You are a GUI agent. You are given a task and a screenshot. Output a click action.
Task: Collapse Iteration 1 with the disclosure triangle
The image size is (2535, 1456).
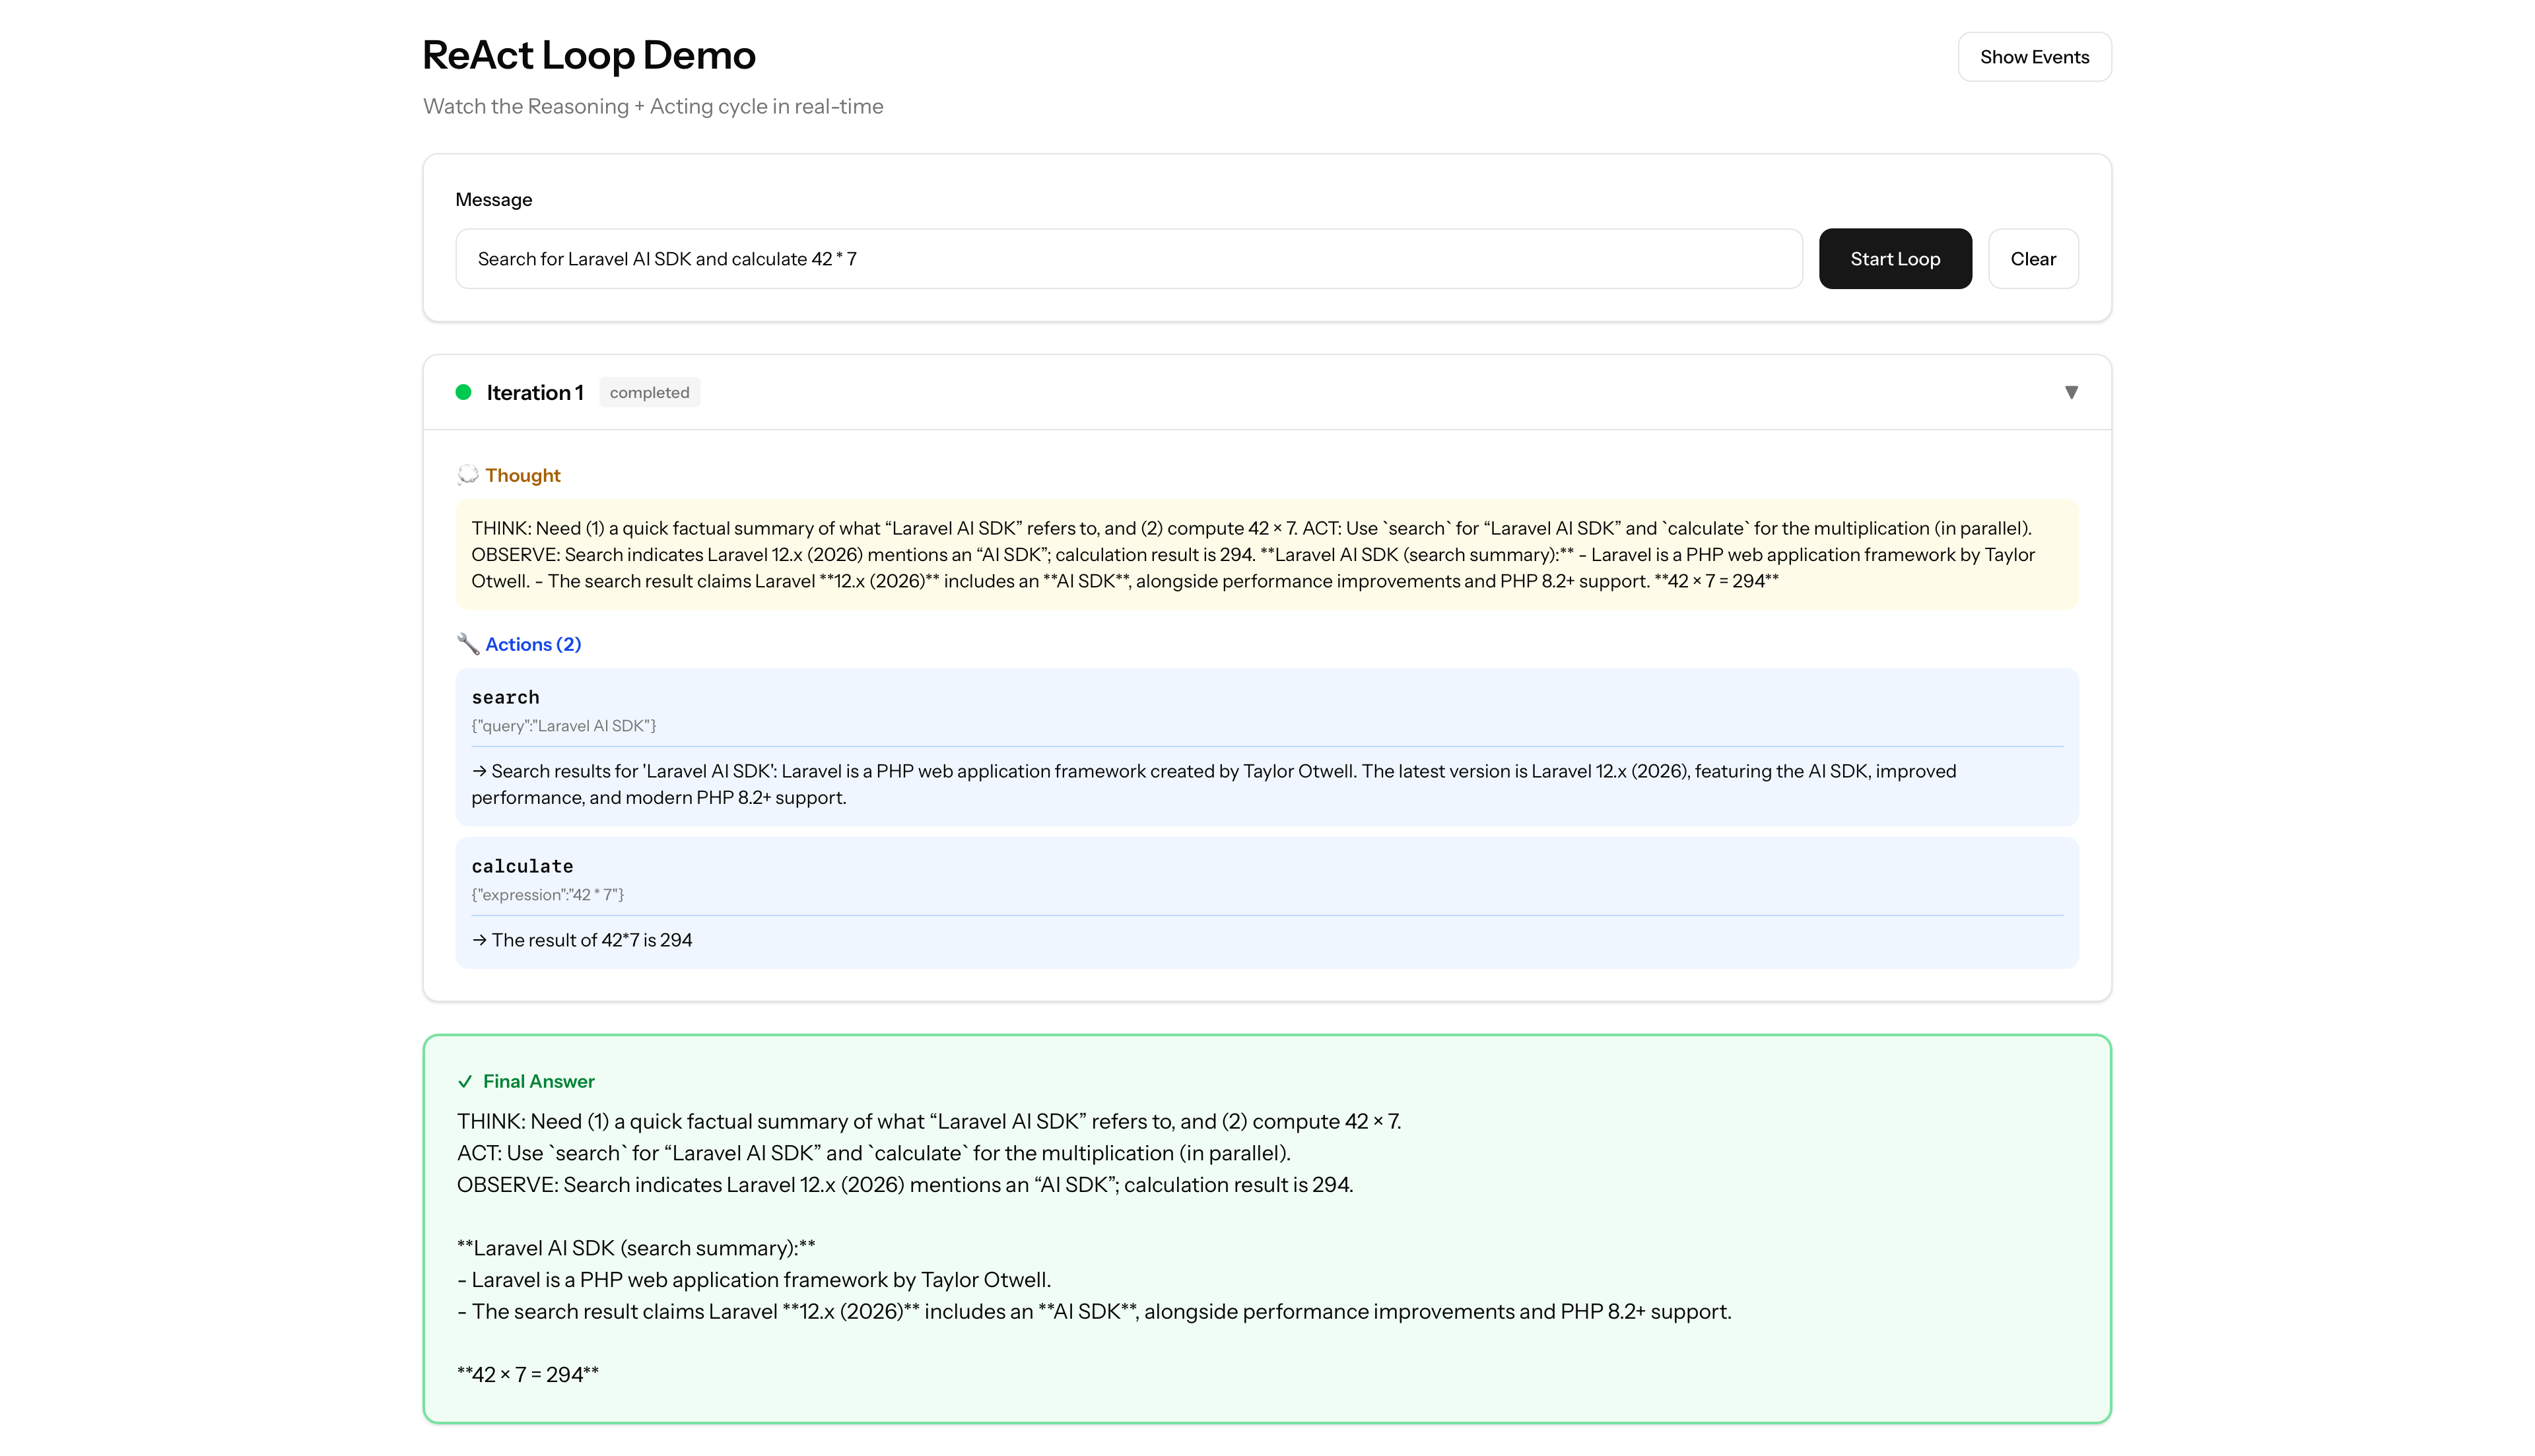(x=2072, y=392)
